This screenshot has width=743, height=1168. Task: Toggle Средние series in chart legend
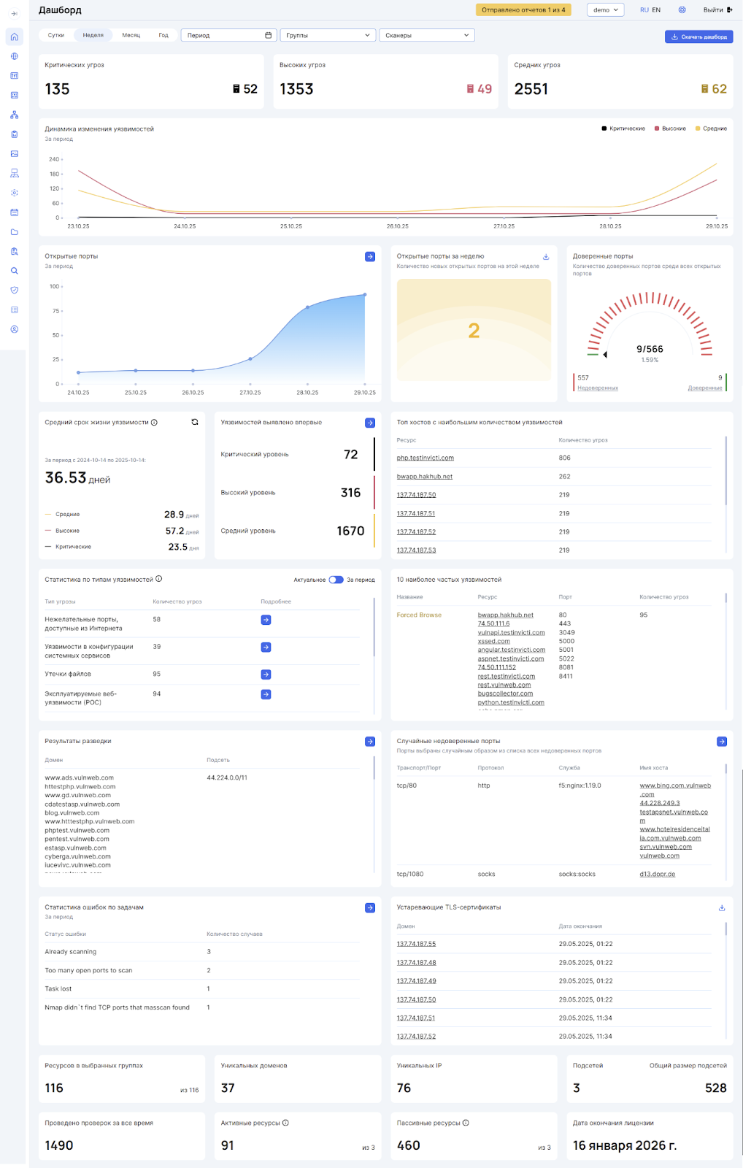tap(710, 128)
